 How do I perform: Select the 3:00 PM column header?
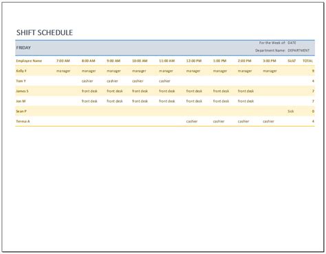tap(270, 61)
